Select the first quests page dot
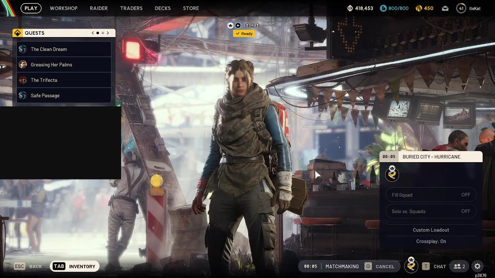The width and height of the screenshot is (495, 278). [x=98, y=33]
